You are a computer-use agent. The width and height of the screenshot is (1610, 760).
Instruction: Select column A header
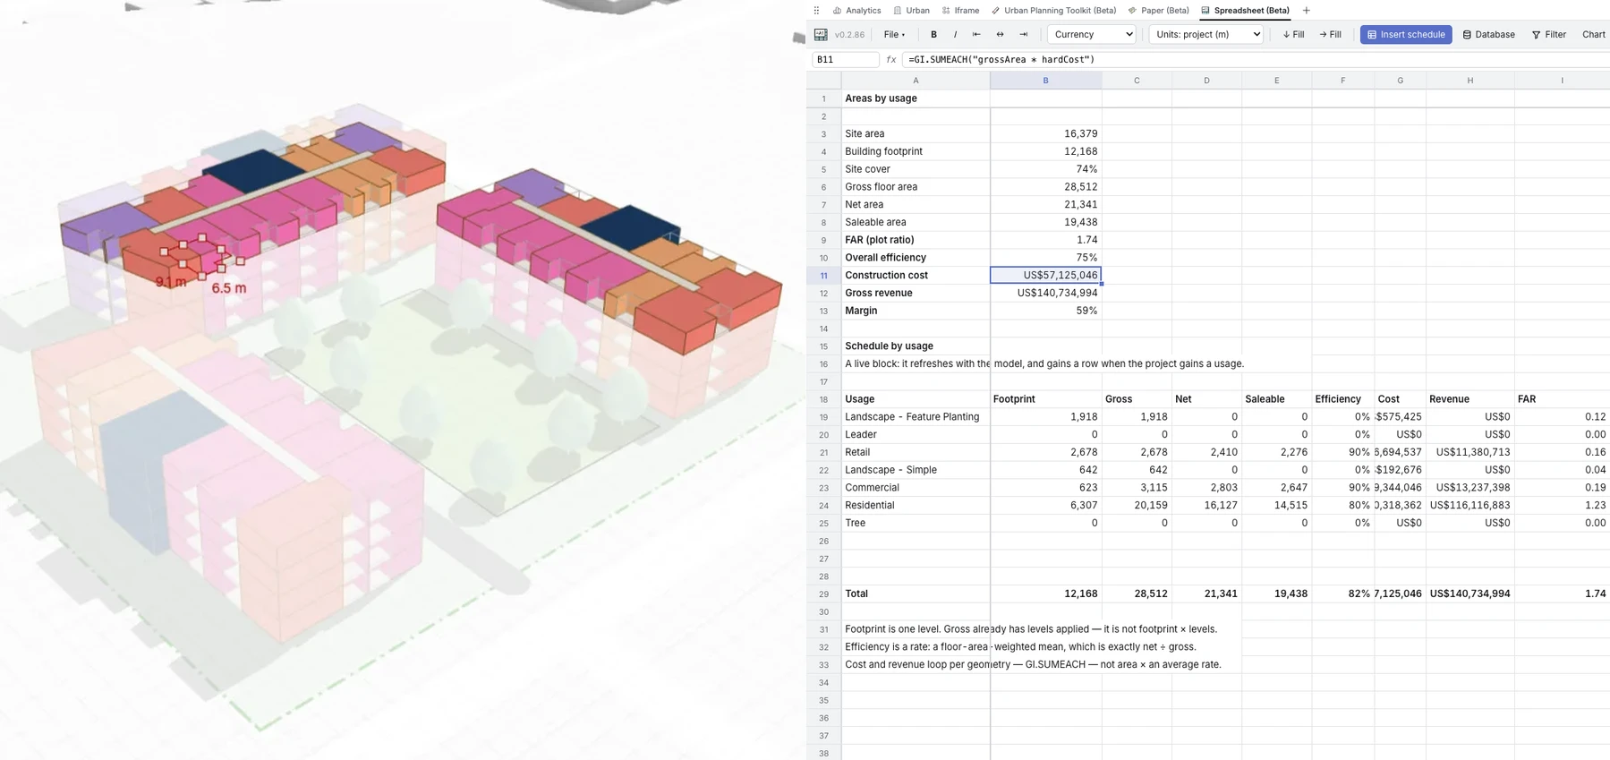tap(916, 81)
